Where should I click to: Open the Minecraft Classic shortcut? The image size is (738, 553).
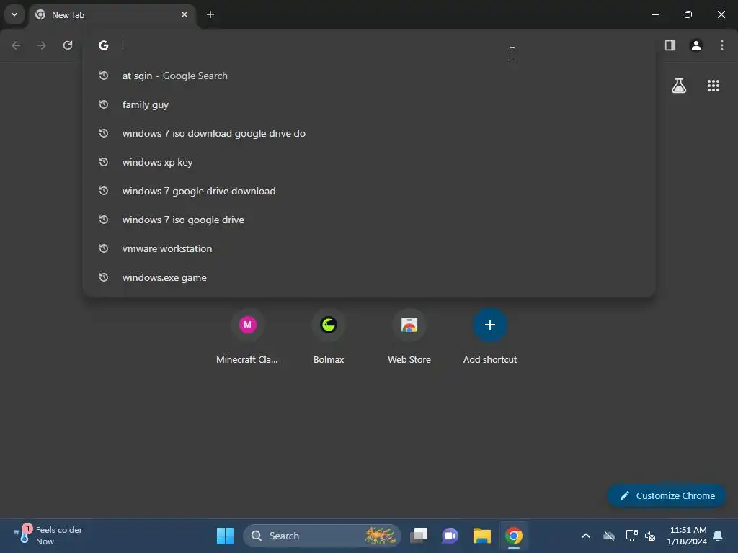click(247, 337)
